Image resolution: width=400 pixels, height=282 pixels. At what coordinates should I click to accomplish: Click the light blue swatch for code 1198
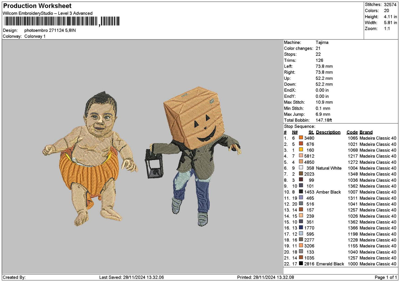[301, 233]
